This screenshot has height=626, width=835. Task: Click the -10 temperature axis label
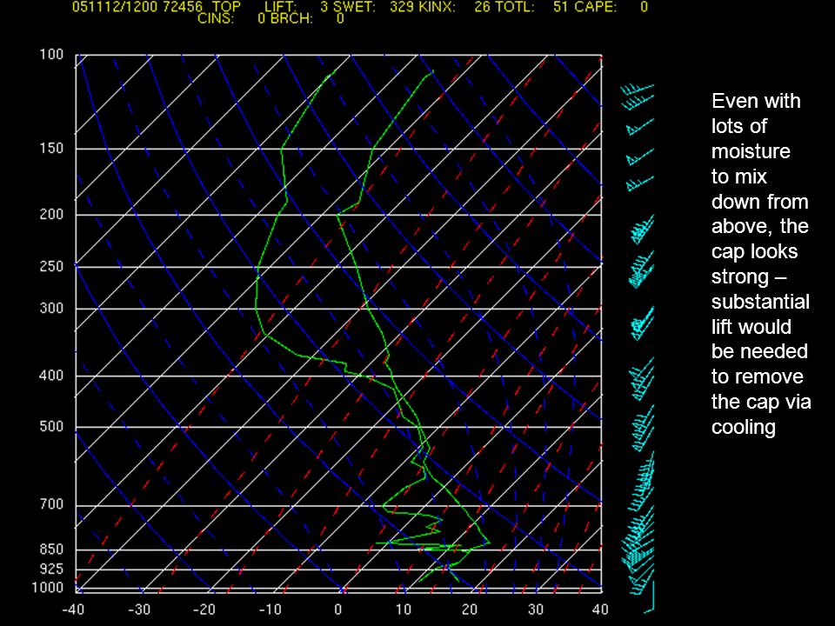pyautogui.click(x=271, y=609)
